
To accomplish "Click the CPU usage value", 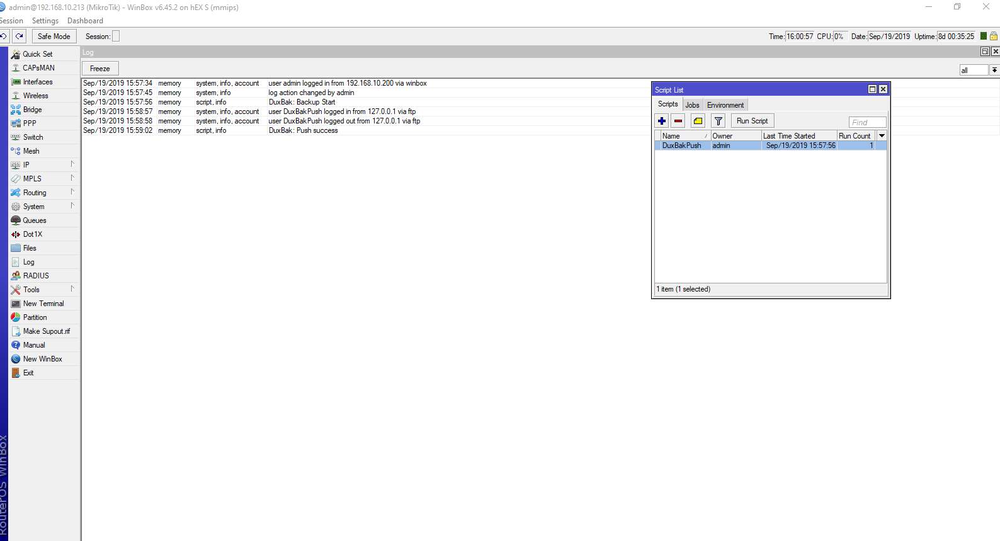I will [x=840, y=37].
